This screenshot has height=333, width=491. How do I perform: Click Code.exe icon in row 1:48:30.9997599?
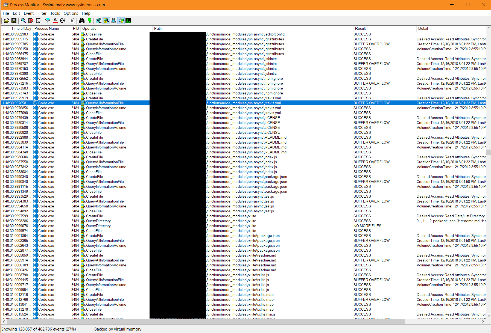click(35, 216)
